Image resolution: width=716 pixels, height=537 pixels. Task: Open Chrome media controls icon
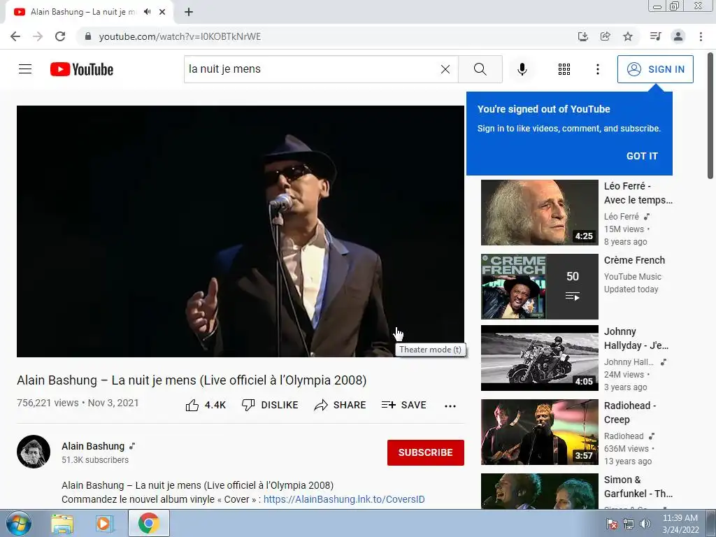655,36
